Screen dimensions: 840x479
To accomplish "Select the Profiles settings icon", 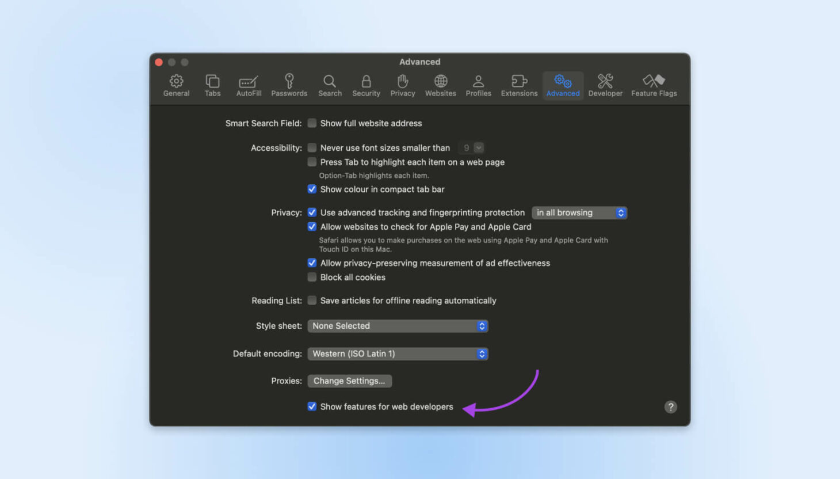I will click(478, 85).
